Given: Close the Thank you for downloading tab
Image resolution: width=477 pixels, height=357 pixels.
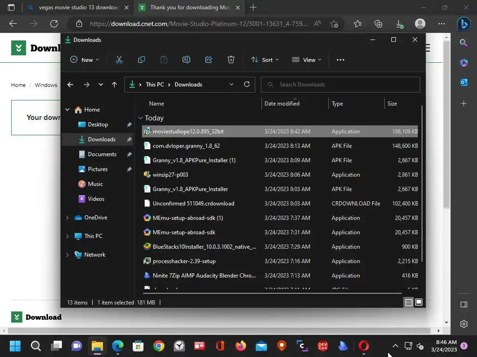Looking at the screenshot, I should pyautogui.click(x=238, y=7).
